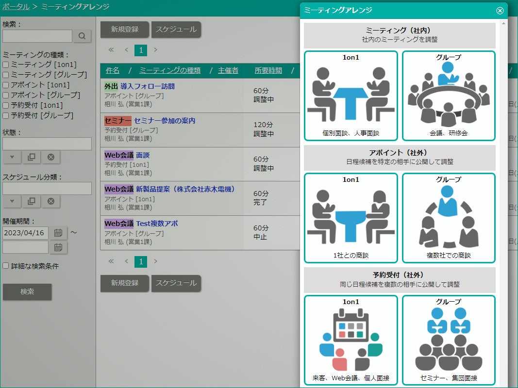
Task: Enable the アポイント [グループ] filter
Action: tap(5, 95)
